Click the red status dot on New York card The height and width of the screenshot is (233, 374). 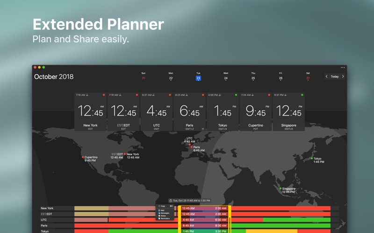pos(104,95)
